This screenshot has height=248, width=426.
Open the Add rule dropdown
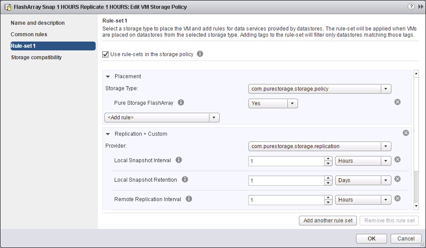click(x=162, y=118)
